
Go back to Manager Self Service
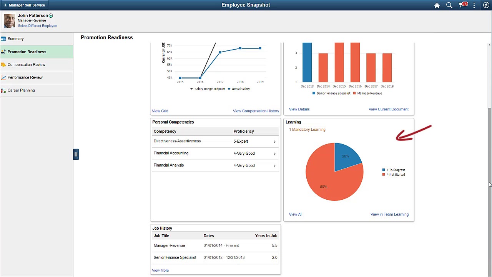(25, 5)
